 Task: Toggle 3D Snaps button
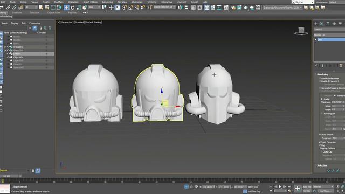125,8
